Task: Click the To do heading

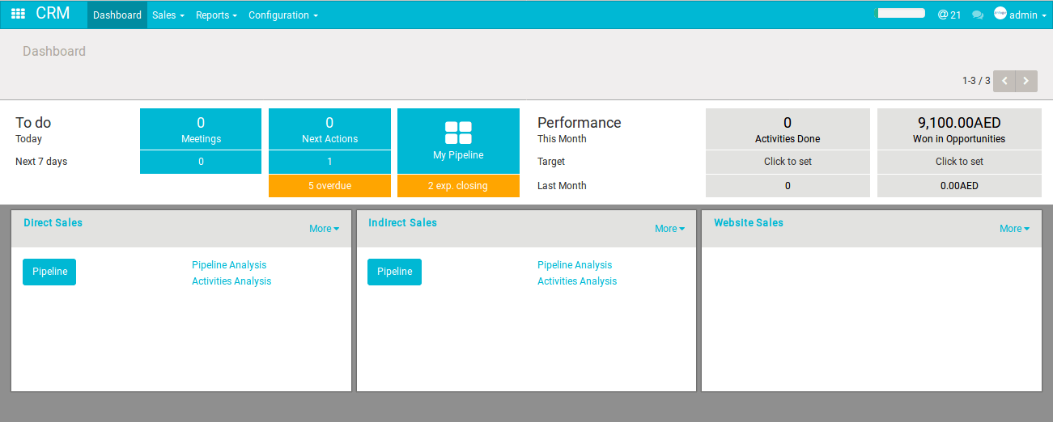Action: point(33,123)
